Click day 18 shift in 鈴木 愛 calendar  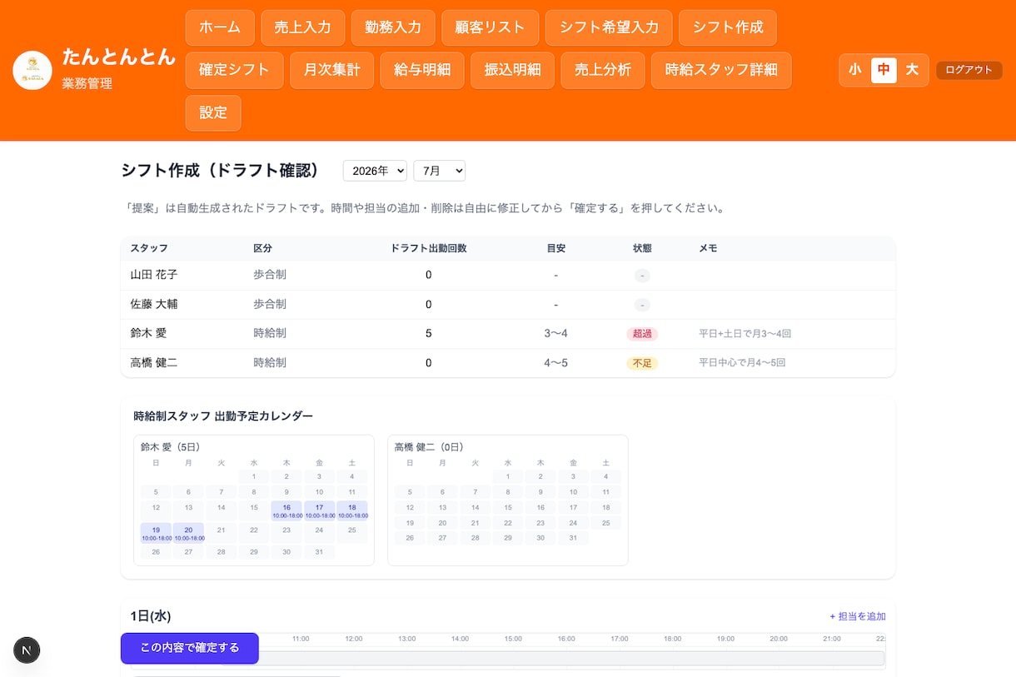coord(351,510)
